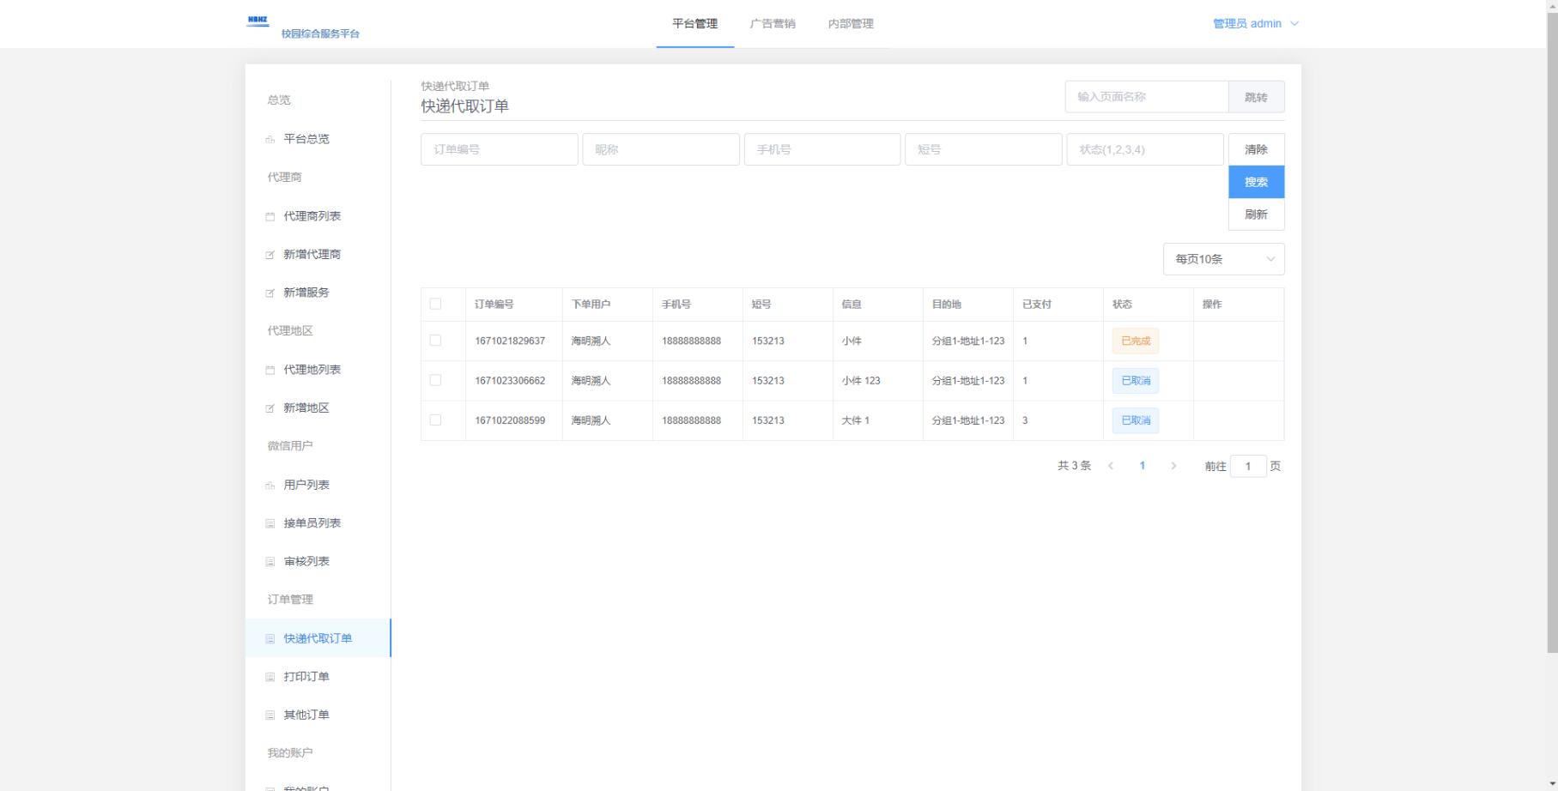This screenshot has width=1558, height=791.
Task: Click the edit icon beside 新增代理商
Action: point(270,255)
